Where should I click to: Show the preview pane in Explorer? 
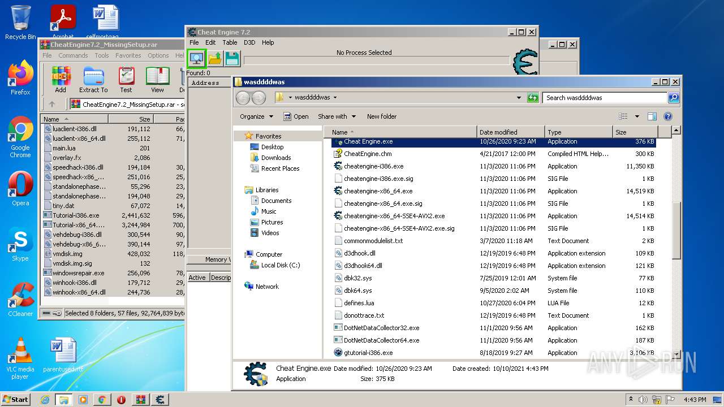[x=652, y=116]
